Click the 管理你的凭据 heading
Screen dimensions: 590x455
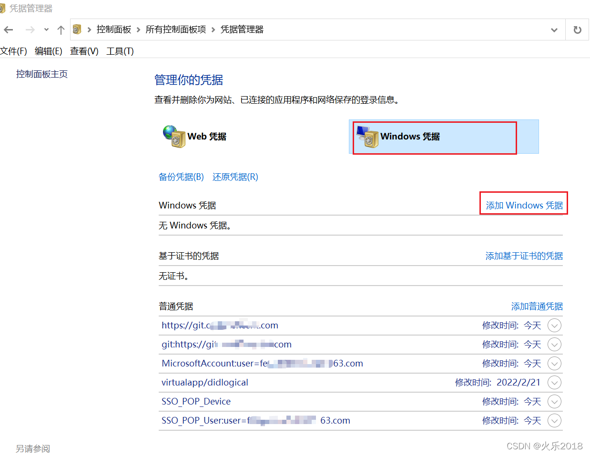click(x=189, y=80)
